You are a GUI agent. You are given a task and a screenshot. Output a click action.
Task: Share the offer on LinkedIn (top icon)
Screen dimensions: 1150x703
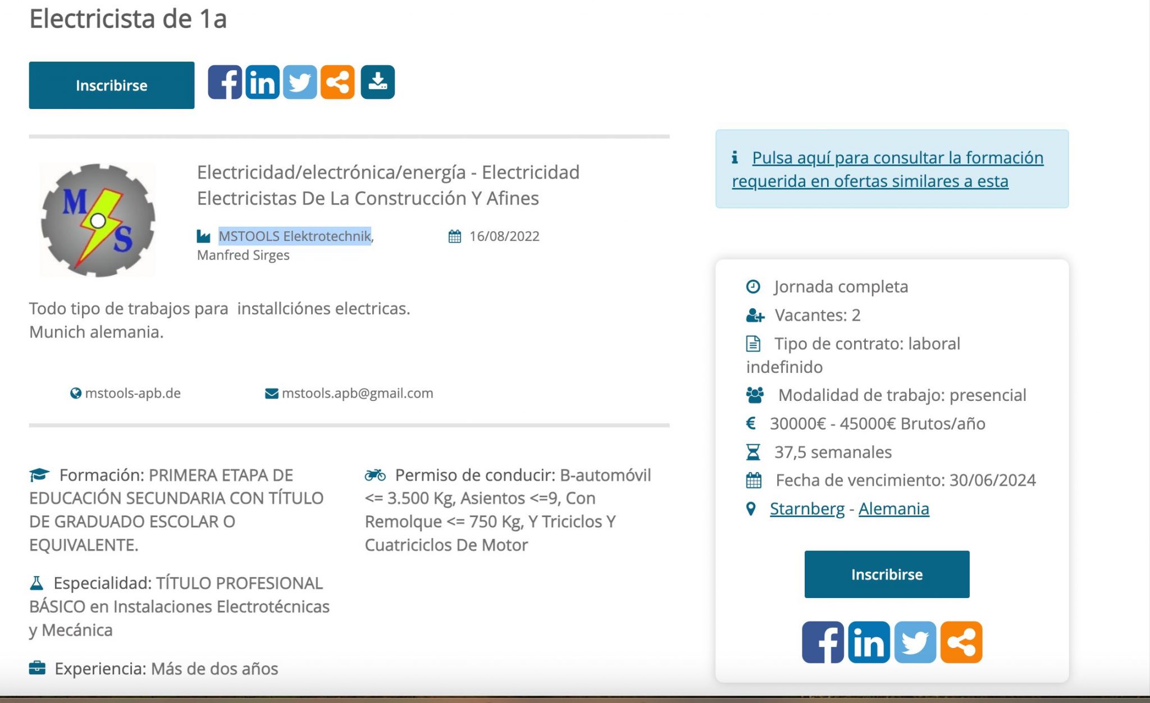pos(262,82)
